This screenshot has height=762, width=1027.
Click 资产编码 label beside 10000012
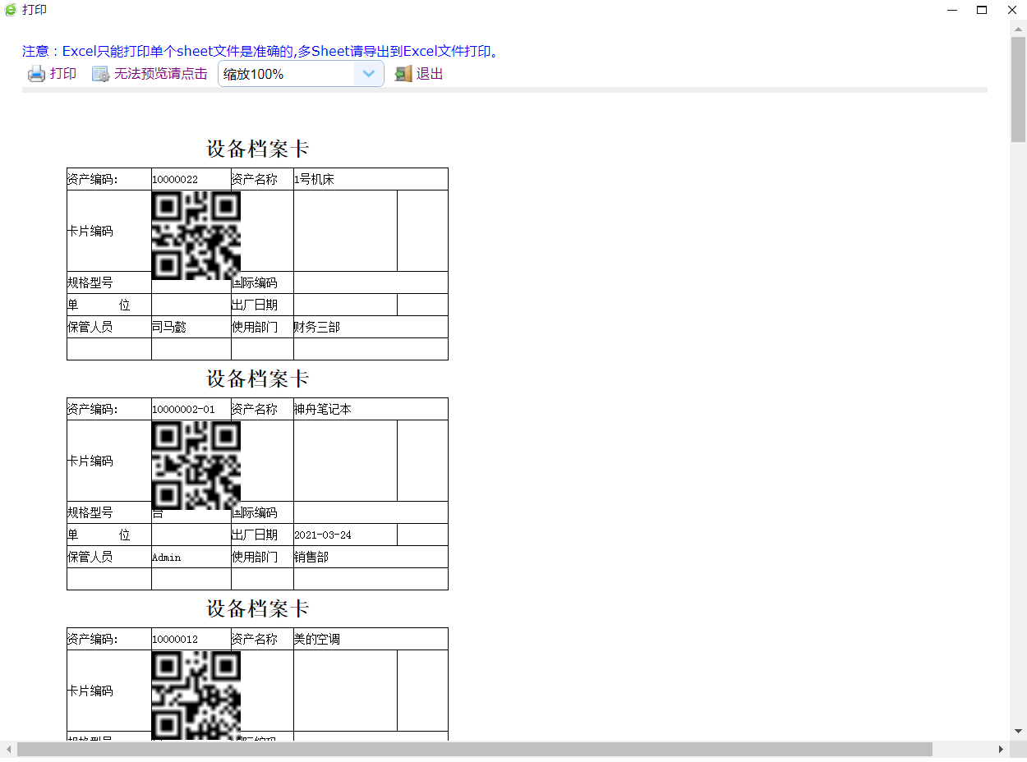(93, 639)
